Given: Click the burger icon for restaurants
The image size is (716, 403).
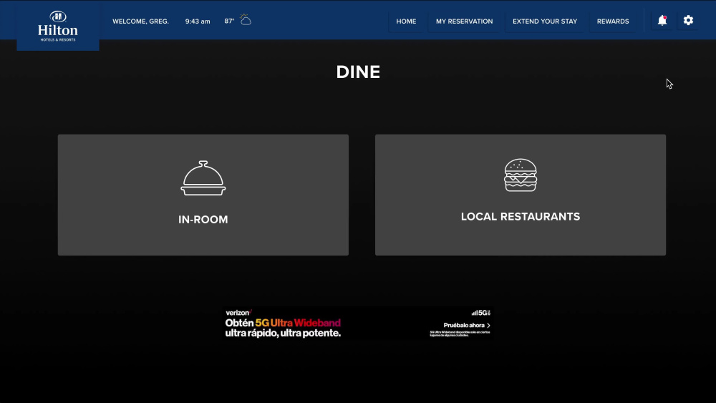Looking at the screenshot, I should (x=521, y=175).
